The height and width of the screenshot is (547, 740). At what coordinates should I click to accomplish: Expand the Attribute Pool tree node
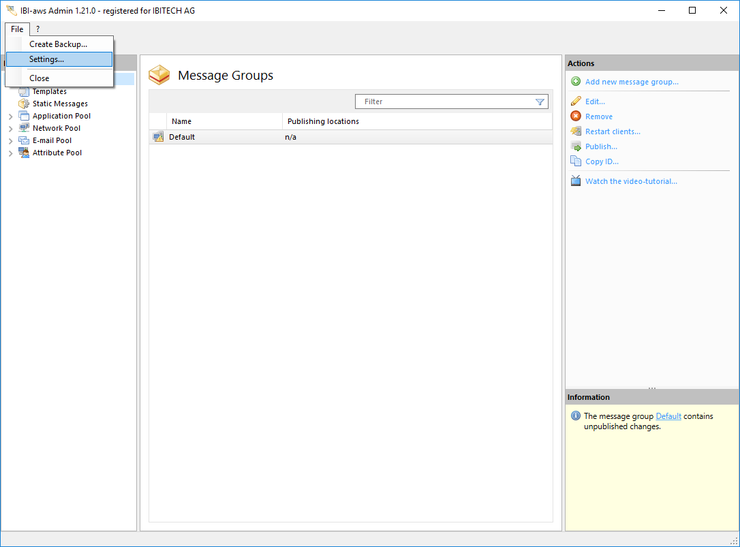tap(10, 153)
